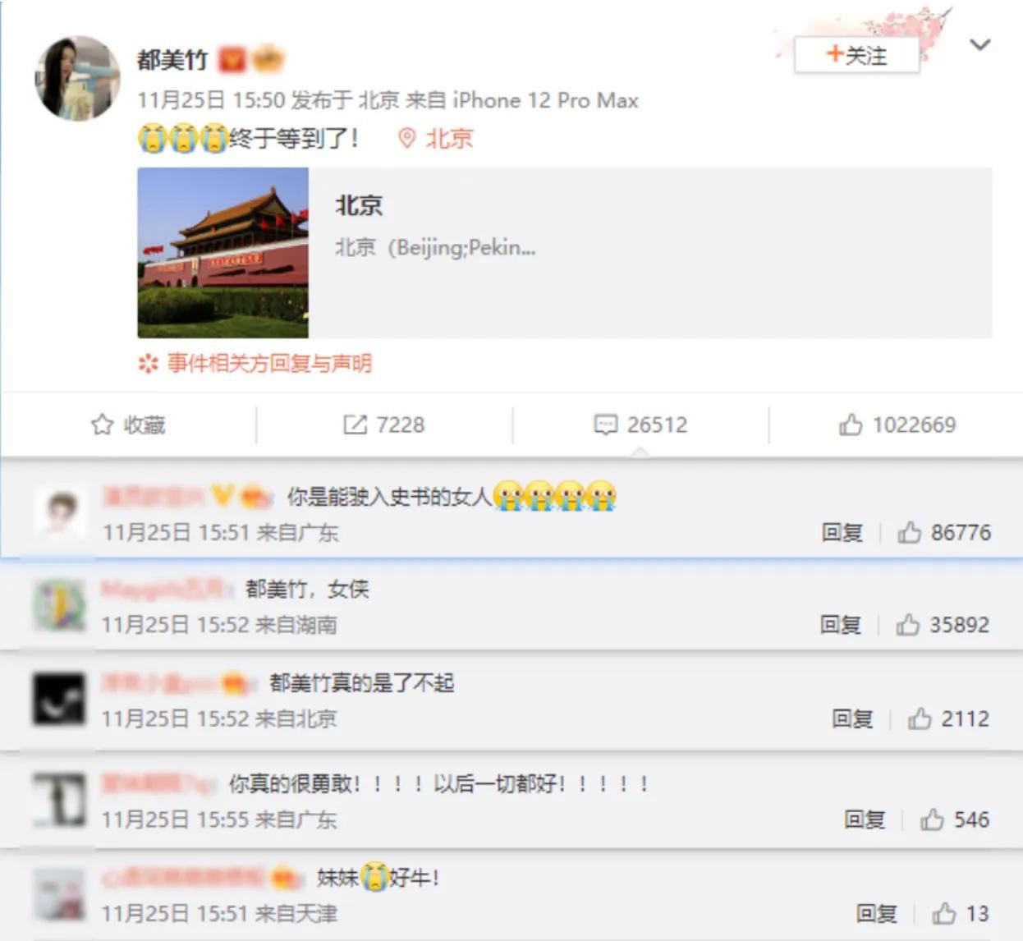1023x941 pixels.
Task: Bookmark the post with the 收藏 star
Action: coord(128,425)
